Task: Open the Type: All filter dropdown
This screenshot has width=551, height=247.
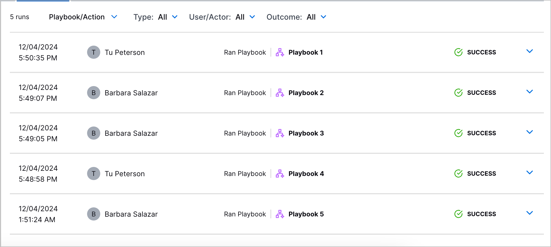Action: click(156, 17)
